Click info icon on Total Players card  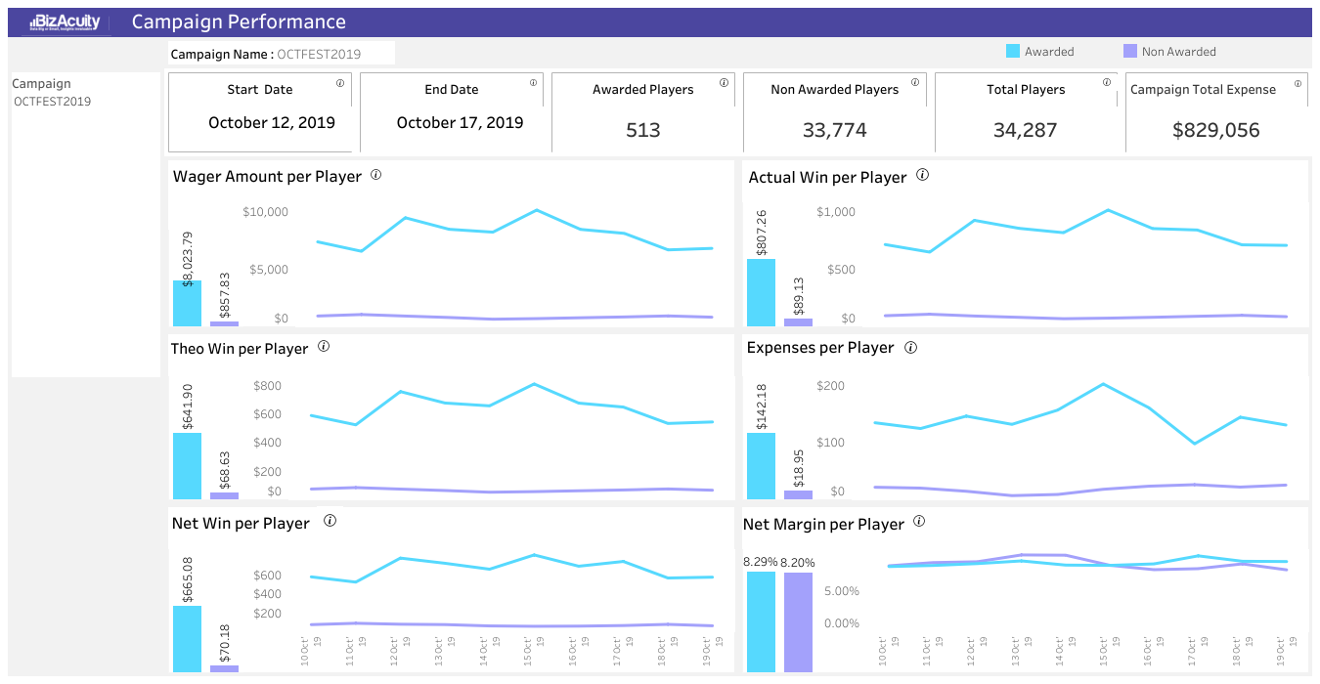(x=1106, y=83)
